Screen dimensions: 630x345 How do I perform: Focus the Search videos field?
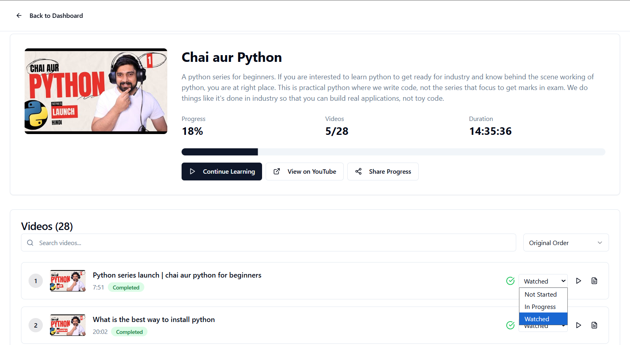pyautogui.click(x=268, y=243)
